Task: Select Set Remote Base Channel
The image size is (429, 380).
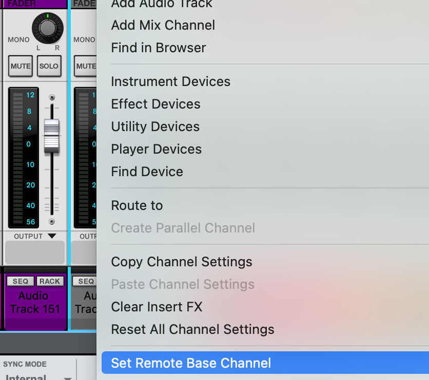Action: tap(191, 363)
